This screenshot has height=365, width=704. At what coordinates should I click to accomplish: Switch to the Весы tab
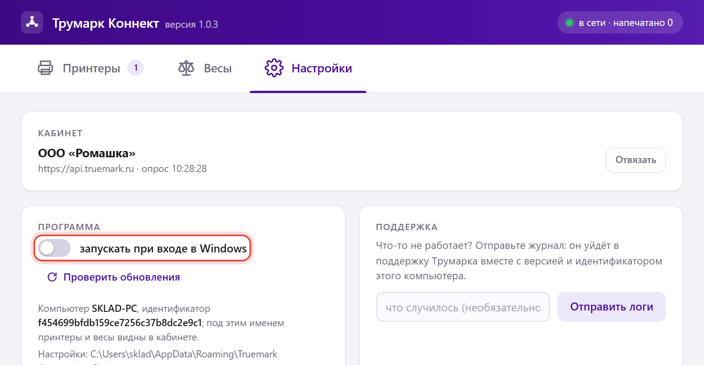point(205,68)
